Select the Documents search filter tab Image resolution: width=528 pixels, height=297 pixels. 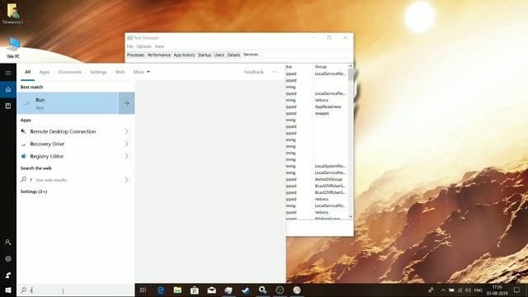point(69,72)
